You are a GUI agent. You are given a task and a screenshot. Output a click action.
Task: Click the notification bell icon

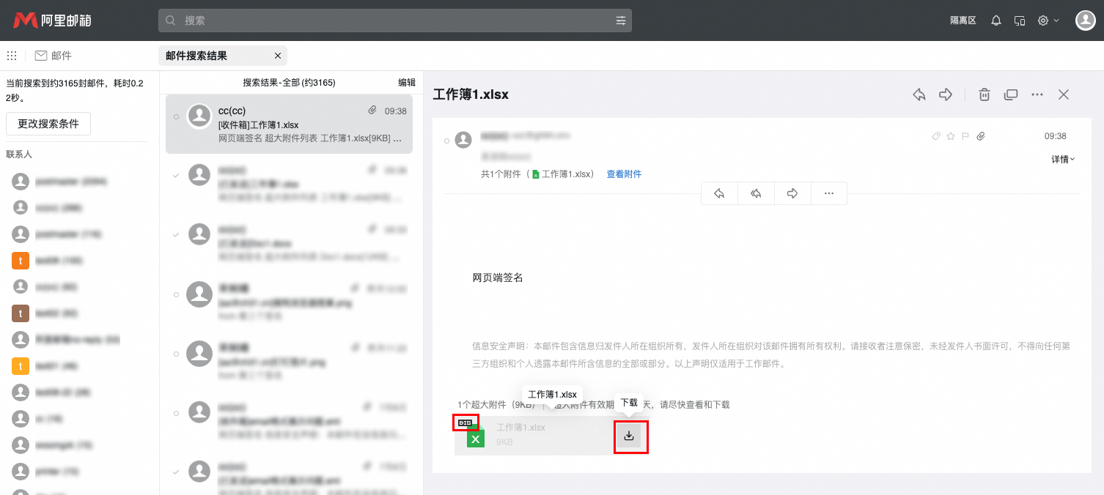point(996,20)
